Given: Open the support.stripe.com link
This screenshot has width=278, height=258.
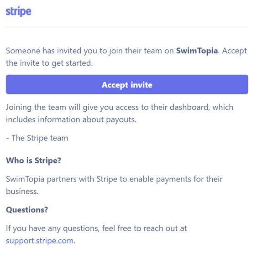Looking at the screenshot, I should coord(40,241).
